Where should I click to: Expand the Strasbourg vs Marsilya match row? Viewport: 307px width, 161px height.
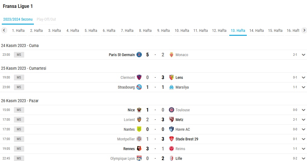(x=303, y=87)
